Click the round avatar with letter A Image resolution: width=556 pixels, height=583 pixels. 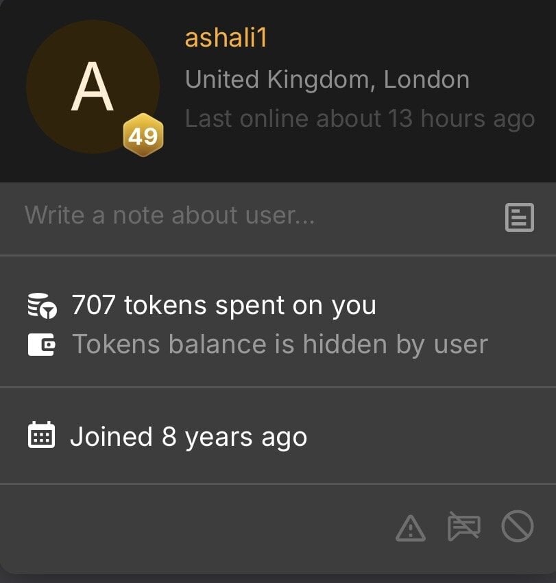pos(93,86)
